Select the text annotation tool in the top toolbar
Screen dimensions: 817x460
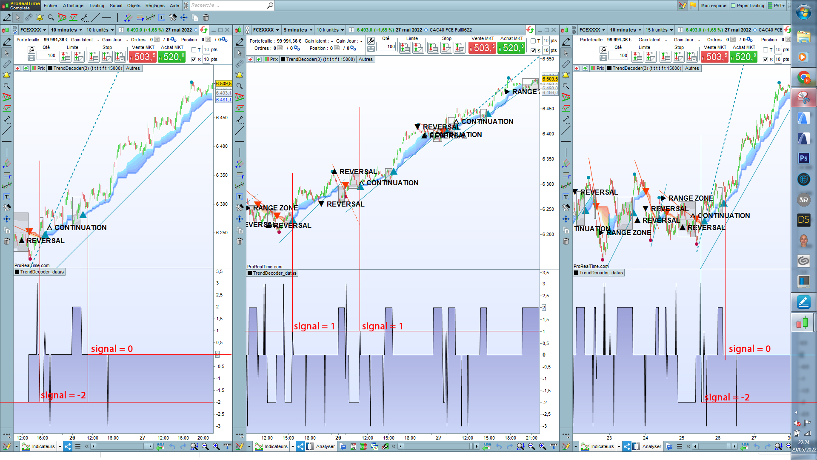point(162,18)
